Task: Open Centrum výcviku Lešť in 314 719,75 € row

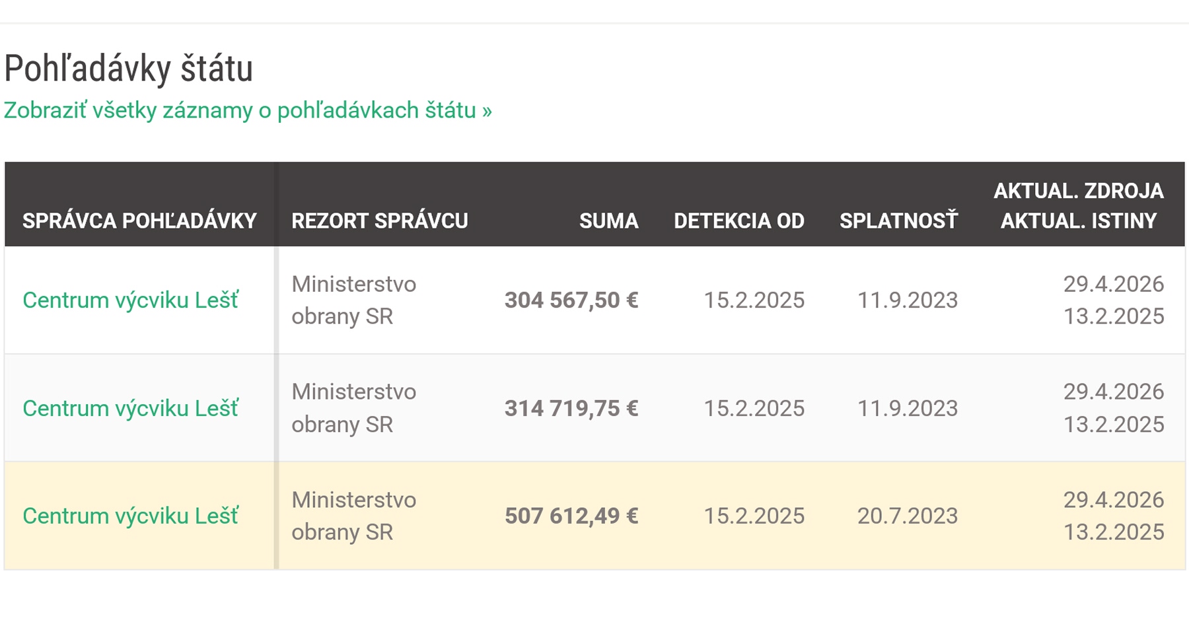Action: click(x=130, y=409)
